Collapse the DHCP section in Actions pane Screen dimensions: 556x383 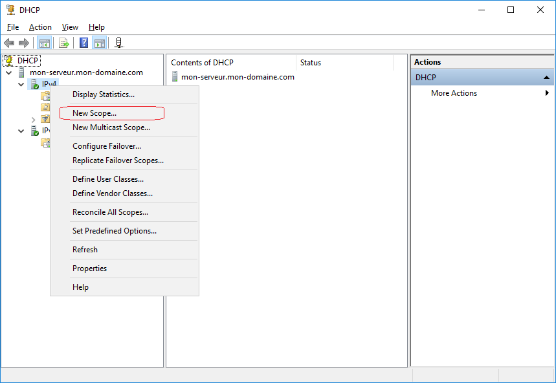(x=546, y=77)
